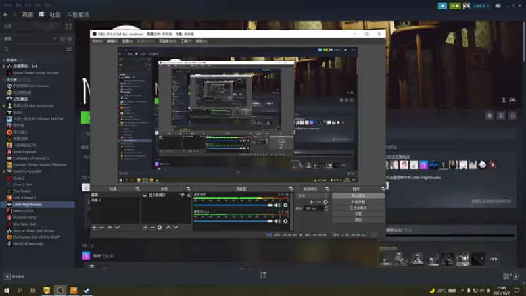Open the Steam account name dropdown

point(481,6)
